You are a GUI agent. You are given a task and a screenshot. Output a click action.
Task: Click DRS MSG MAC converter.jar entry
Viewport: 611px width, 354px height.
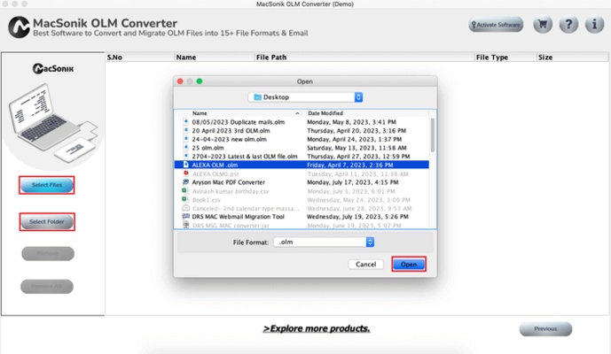(231, 226)
